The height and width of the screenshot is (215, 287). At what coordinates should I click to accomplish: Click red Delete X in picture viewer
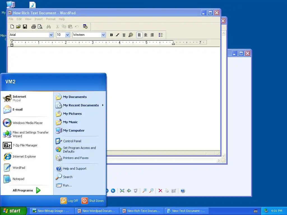coord(160,191)
